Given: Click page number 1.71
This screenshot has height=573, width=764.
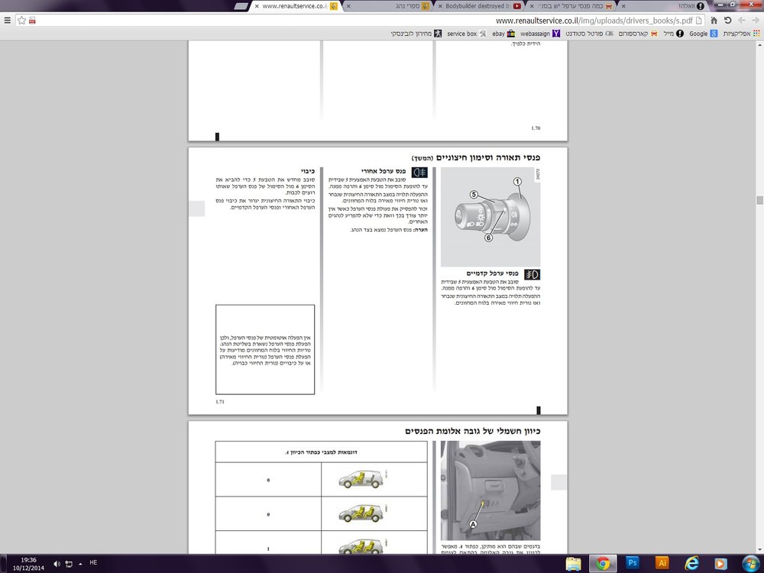Looking at the screenshot, I should 220,402.
